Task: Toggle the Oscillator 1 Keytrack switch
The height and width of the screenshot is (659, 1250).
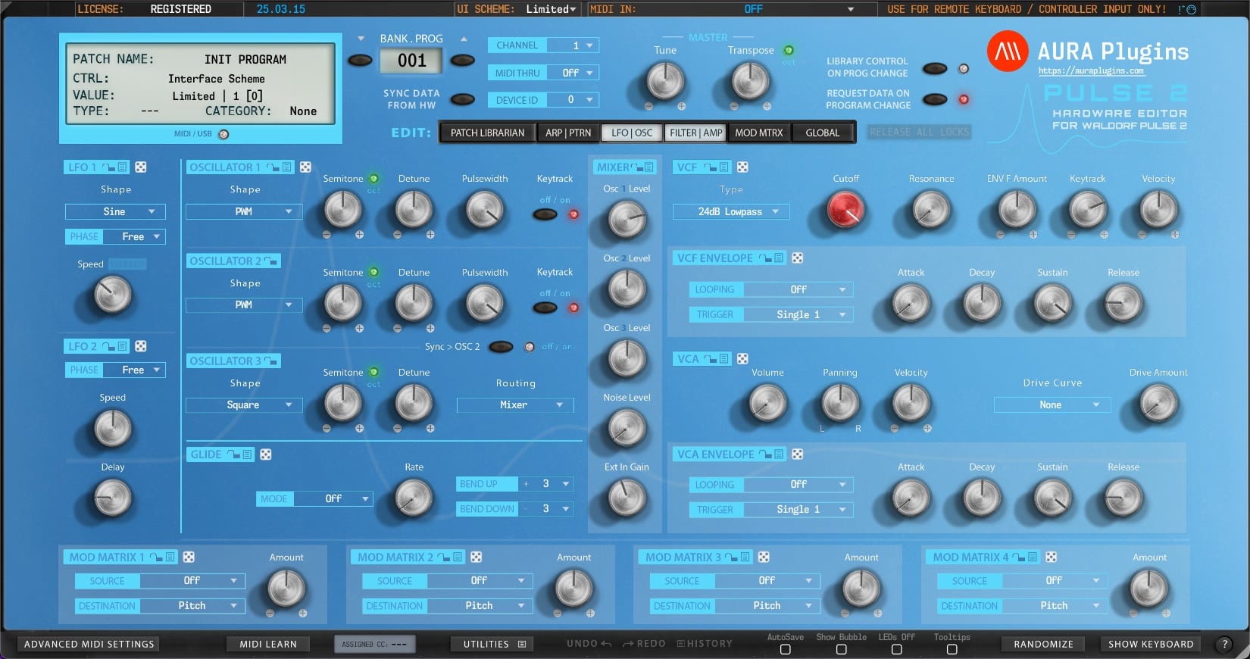Action: pos(545,214)
